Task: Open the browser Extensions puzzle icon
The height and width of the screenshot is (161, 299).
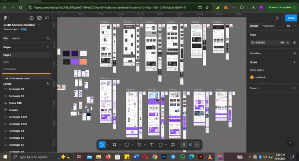Action: tap(241, 7)
